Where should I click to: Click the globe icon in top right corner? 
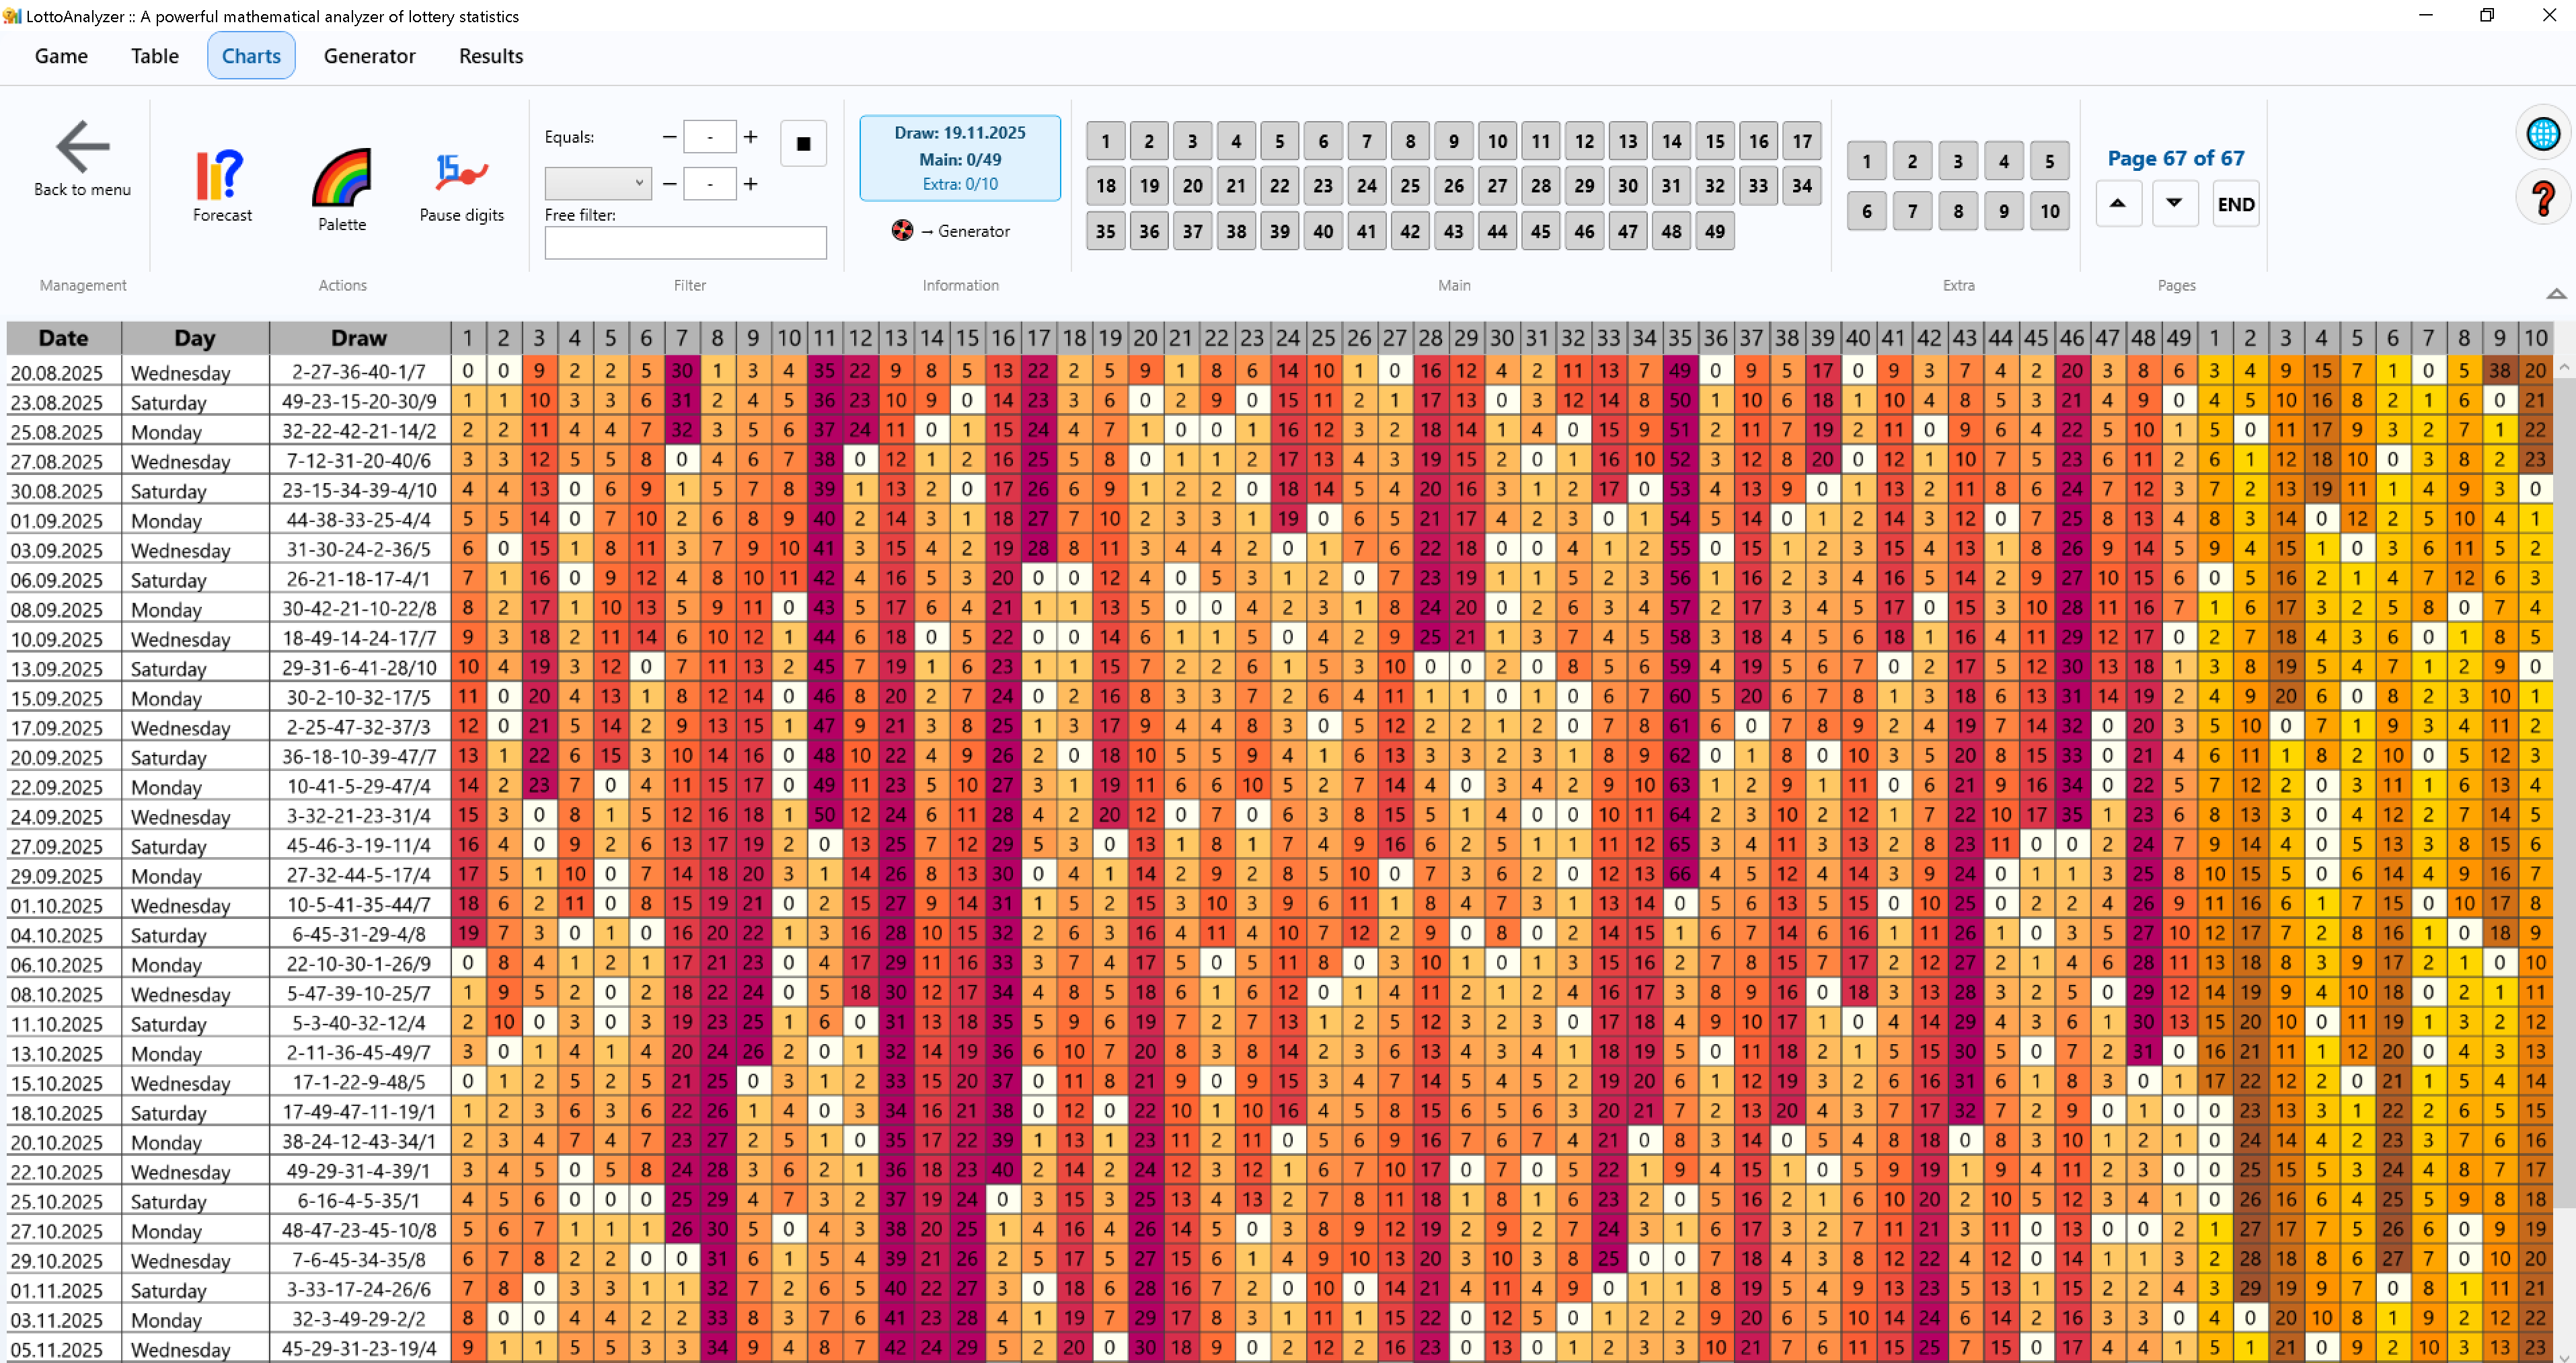click(x=2543, y=131)
